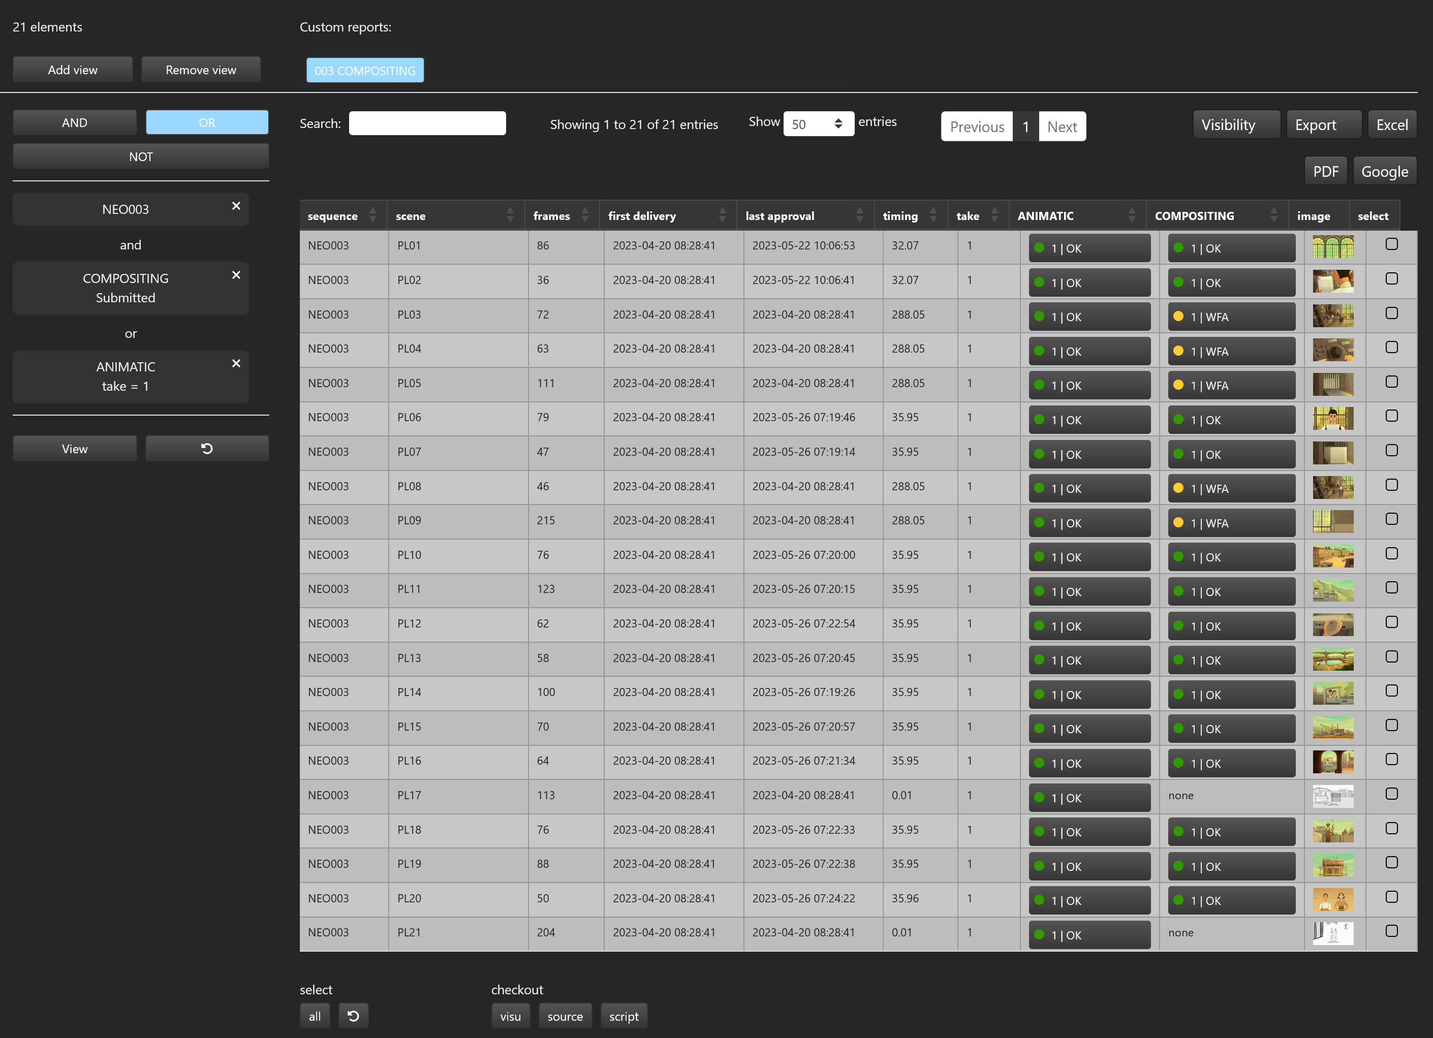
Task: Click into the Search field
Action: pyautogui.click(x=427, y=123)
